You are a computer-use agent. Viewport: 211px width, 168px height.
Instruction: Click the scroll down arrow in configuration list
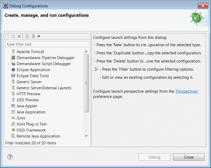coord(86,136)
